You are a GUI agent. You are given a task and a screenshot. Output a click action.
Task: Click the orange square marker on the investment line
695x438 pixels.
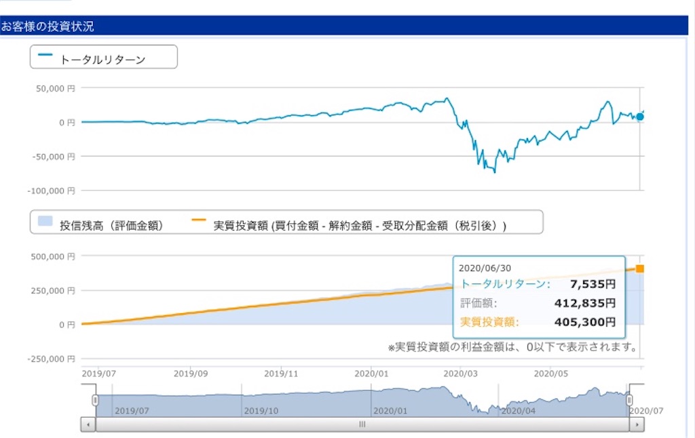click(x=639, y=268)
